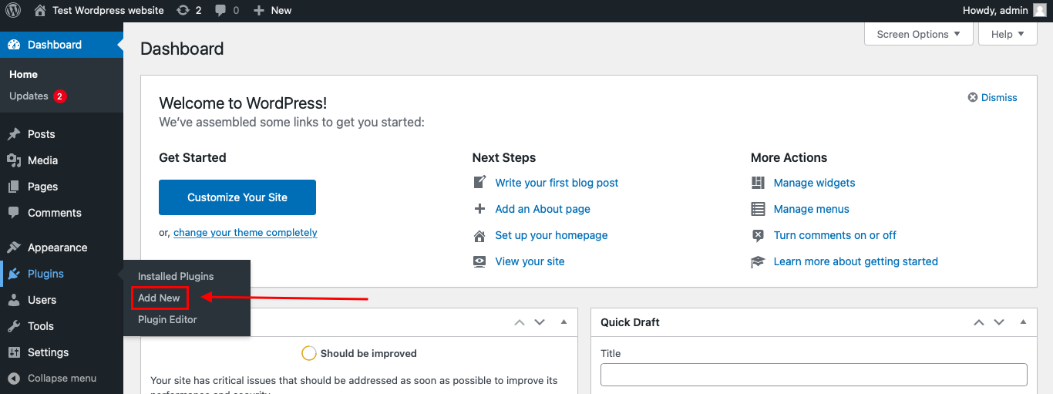The width and height of the screenshot is (1053, 394).
Task: Open Posts via the pushpin icon
Action: [14, 134]
